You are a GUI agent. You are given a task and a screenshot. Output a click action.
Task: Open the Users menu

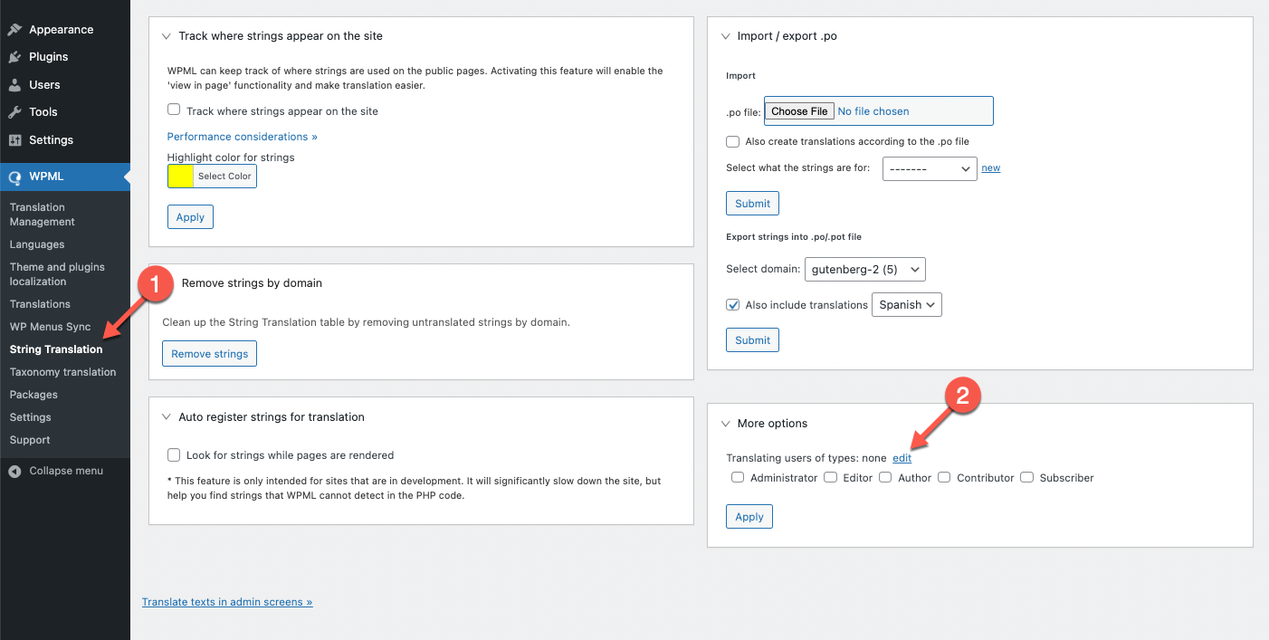point(44,85)
